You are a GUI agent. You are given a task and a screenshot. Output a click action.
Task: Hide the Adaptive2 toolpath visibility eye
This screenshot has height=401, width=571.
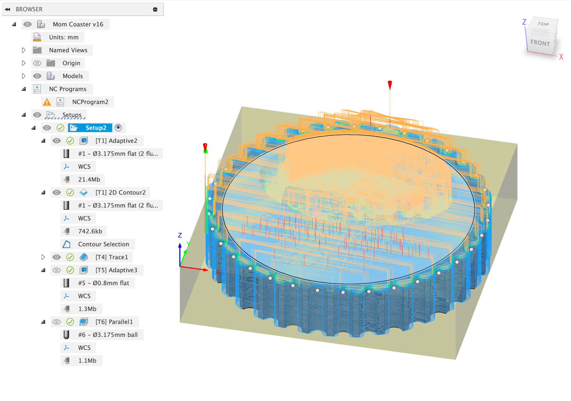56,141
